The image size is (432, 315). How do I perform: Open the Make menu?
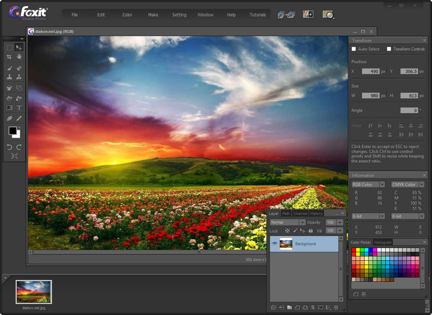click(x=153, y=14)
